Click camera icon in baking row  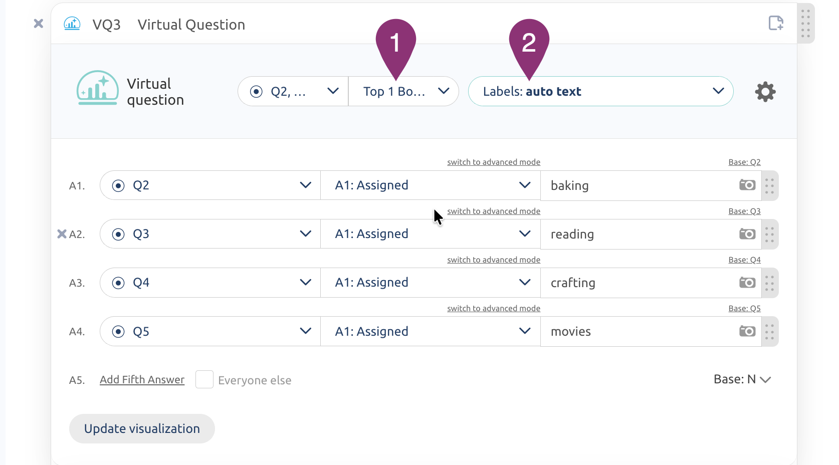point(747,185)
